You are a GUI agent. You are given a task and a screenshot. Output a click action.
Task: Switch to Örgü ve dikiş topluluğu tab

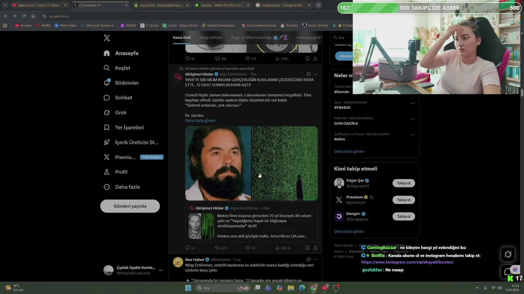[259, 38]
